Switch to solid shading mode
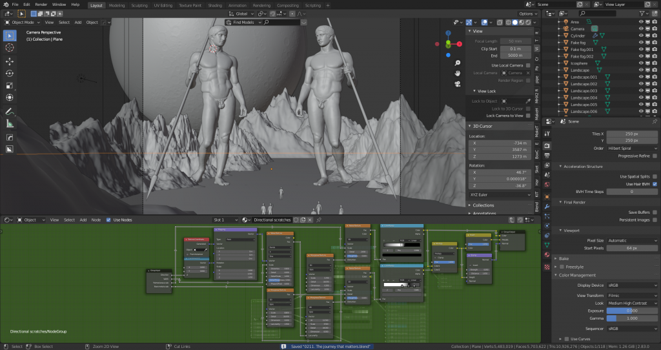 [514, 23]
